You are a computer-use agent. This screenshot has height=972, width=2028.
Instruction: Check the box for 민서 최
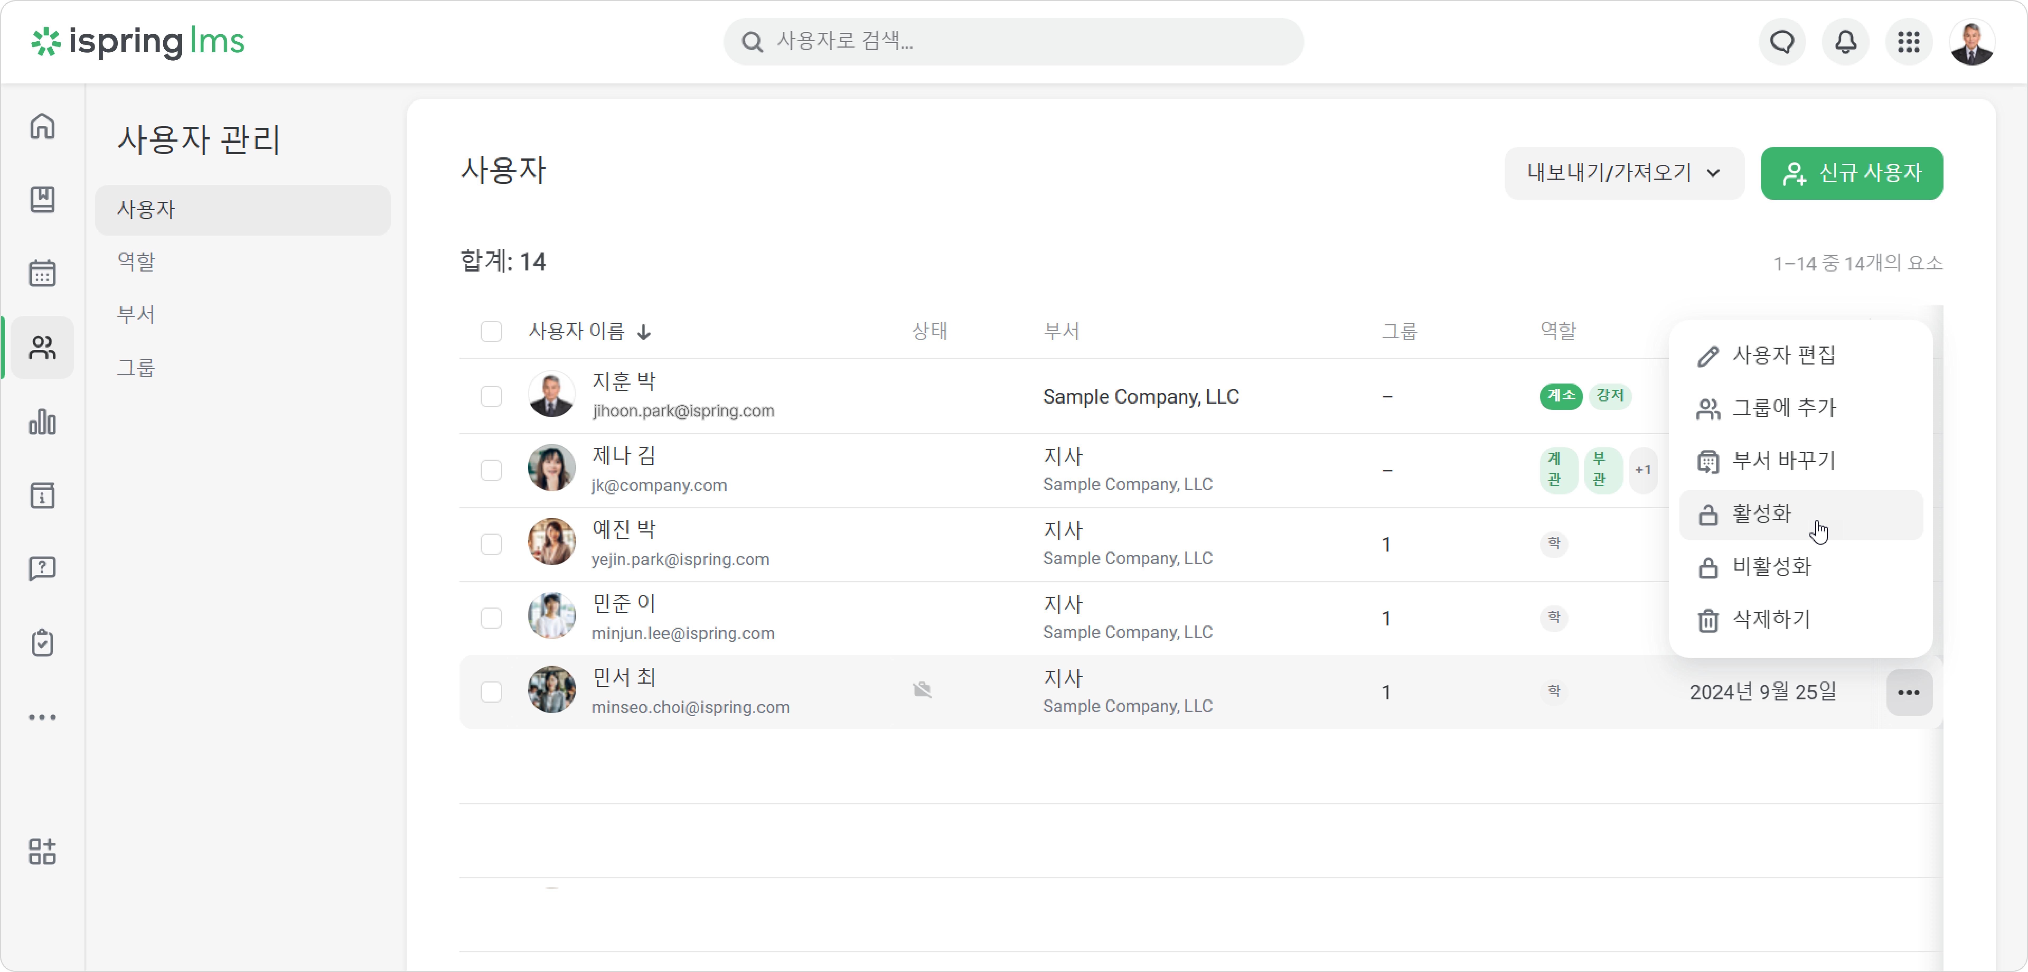(491, 692)
